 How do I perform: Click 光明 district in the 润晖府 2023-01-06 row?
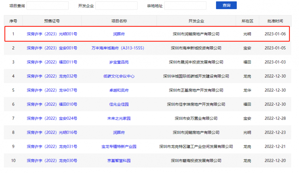pos(247,34)
